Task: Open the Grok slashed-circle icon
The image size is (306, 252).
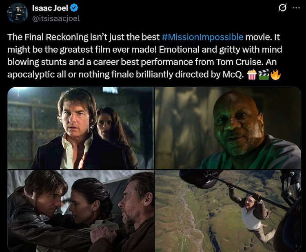Action: click(x=282, y=8)
